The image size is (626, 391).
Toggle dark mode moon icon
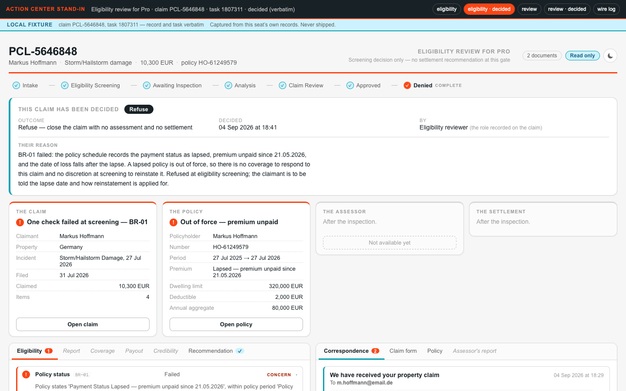point(610,56)
